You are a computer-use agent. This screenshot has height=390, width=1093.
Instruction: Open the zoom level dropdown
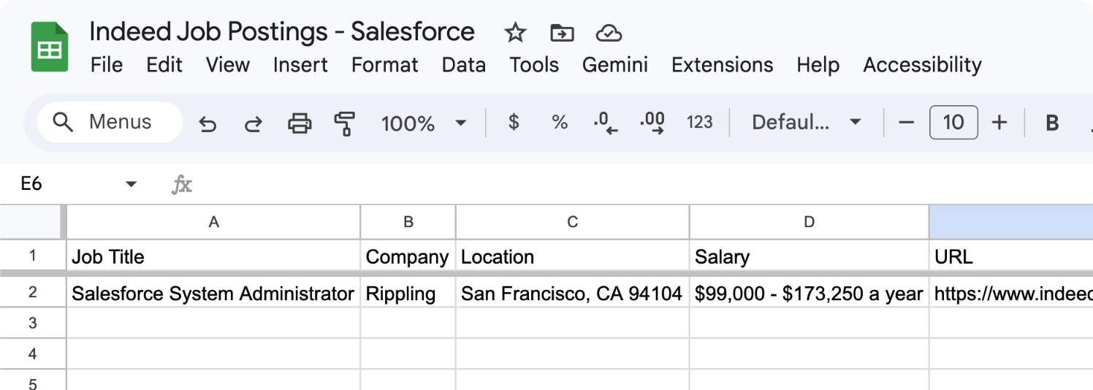(460, 123)
